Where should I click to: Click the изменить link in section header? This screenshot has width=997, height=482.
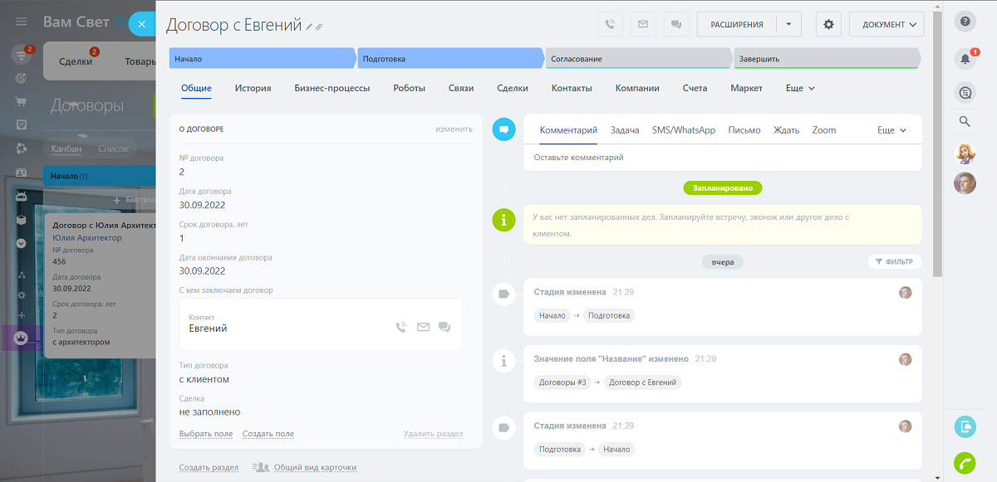tap(454, 129)
